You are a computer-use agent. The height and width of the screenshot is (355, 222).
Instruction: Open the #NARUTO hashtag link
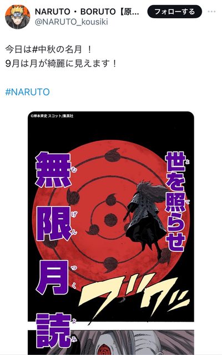pos(27,92)
